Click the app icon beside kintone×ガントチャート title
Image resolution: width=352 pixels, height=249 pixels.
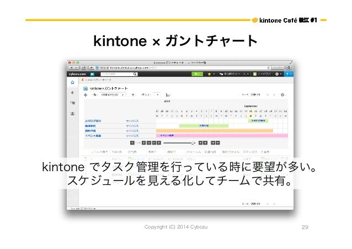tap(86, 88)
